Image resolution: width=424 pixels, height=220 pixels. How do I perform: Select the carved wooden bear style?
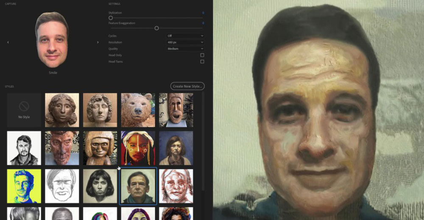click(138, 110)
